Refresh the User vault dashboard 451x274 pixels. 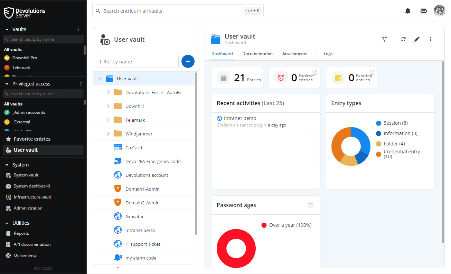(403, 39)
